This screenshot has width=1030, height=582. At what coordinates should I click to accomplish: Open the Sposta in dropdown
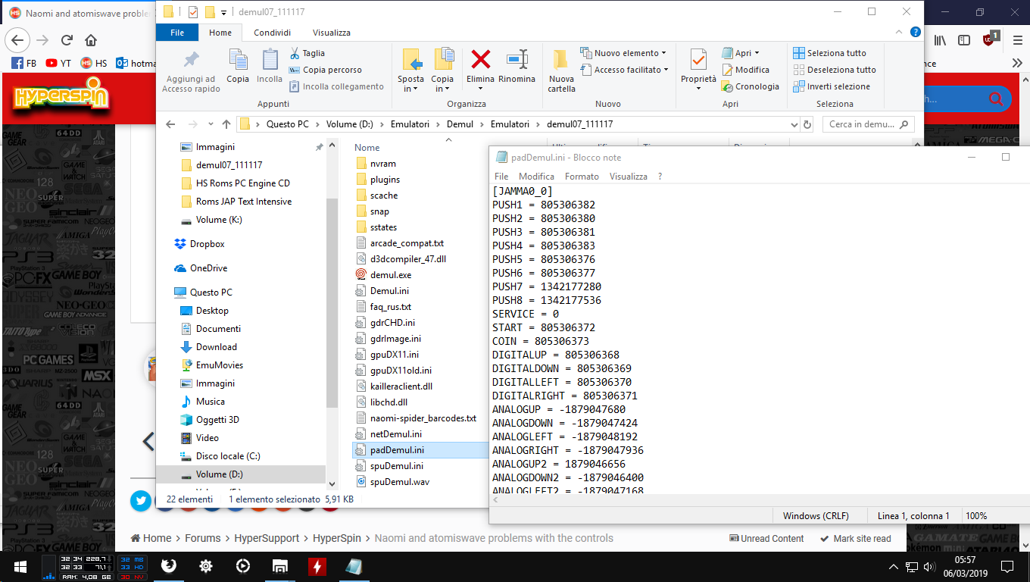(410, 89)
